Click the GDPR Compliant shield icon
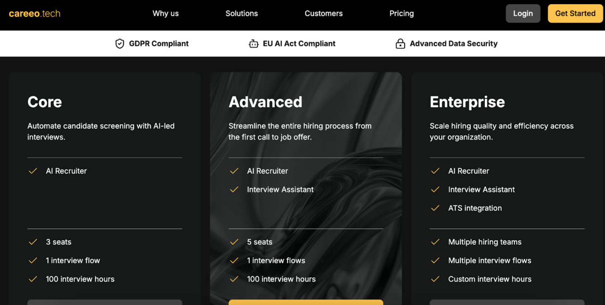 [x=119, y=43]
